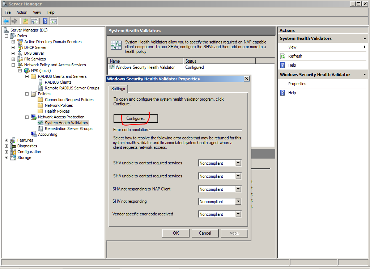Open 'Vendor specific error code received' dropdown
The image size is (370, 269).
(x=238, y=214)
